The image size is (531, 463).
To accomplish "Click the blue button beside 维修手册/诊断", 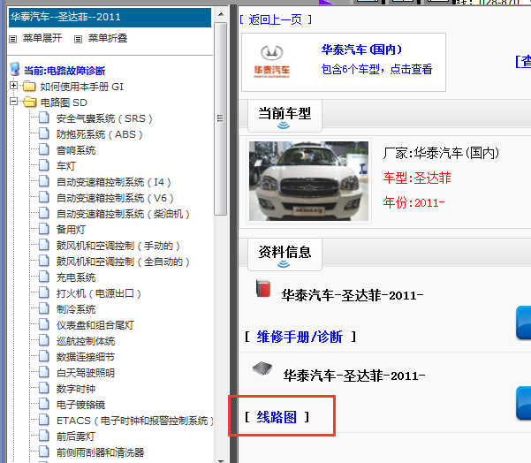I will point(524,323).
